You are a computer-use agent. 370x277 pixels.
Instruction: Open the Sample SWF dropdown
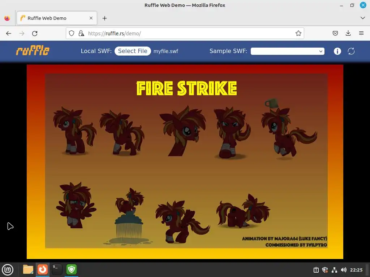click(x=287, y=51)
